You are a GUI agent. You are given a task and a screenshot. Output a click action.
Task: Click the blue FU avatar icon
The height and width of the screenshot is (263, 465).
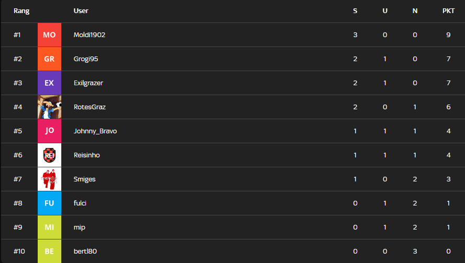50,203
